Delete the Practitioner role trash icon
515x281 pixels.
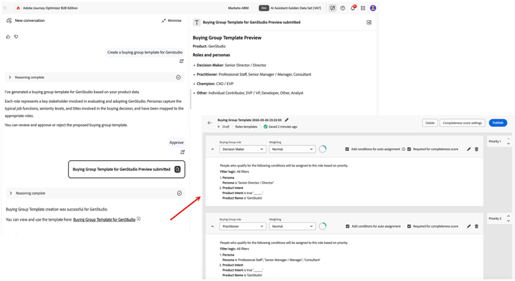(x=477, y=226)
